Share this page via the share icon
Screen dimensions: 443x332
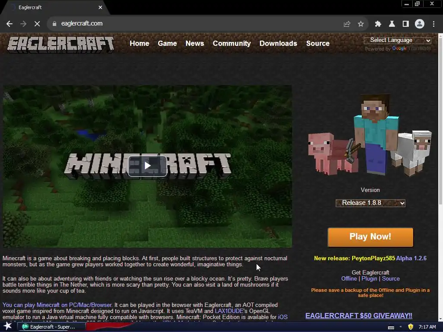point(347,24)
